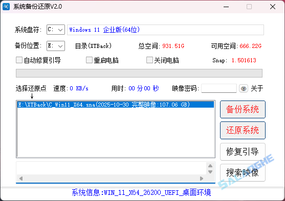The image size is (285, 201).
Task: Click the log box scroll down arrow
Action: [210, 172]
